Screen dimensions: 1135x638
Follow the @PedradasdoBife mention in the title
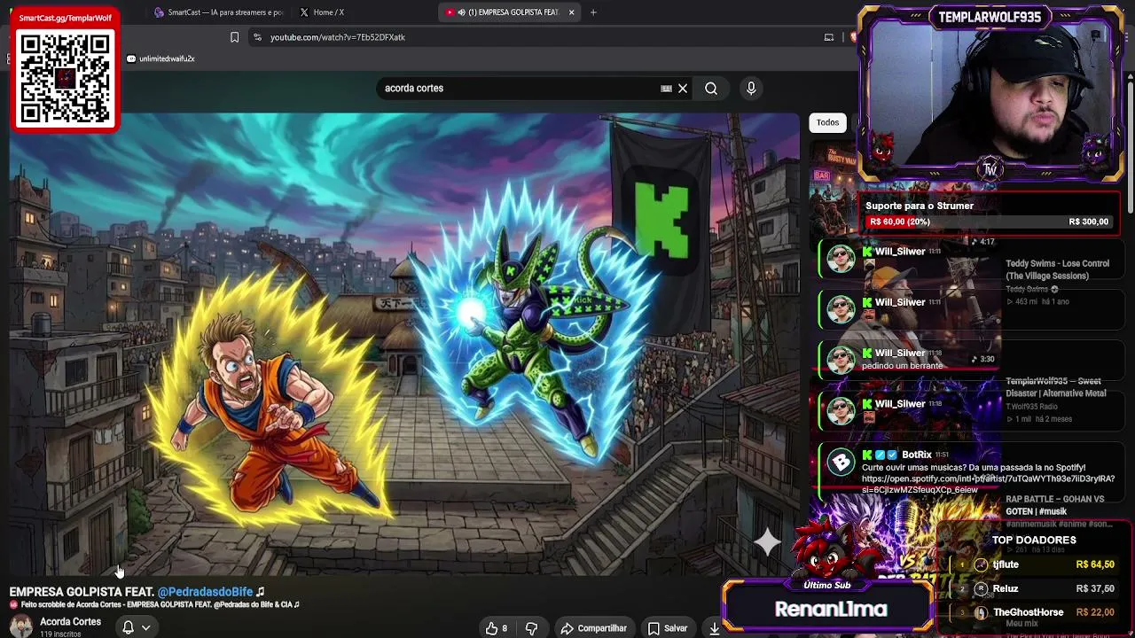[205, 592]
